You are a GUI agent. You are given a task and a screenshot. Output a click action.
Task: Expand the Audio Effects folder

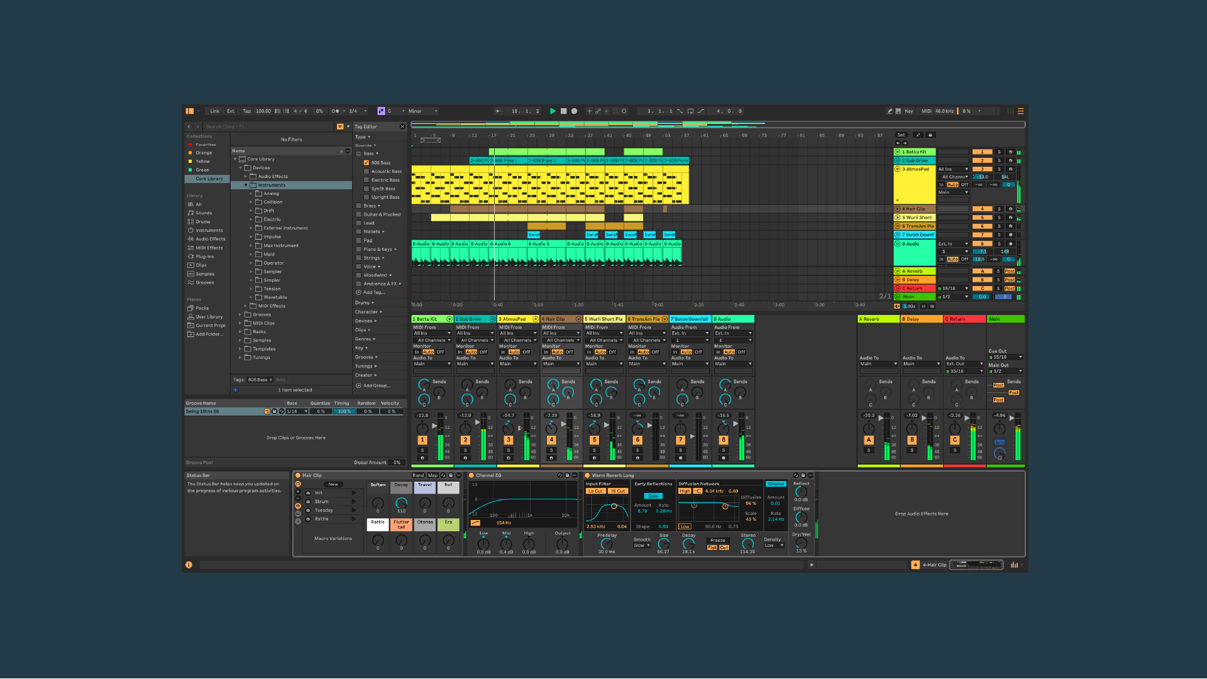tap(246, 177)
